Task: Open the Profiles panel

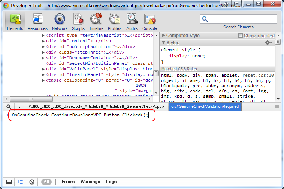Action: pos(115,22)
